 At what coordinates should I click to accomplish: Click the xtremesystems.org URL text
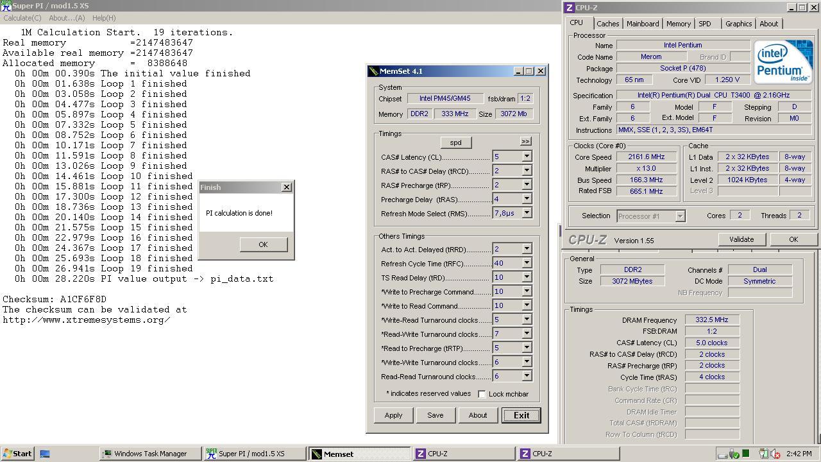(x=87, y=320)
